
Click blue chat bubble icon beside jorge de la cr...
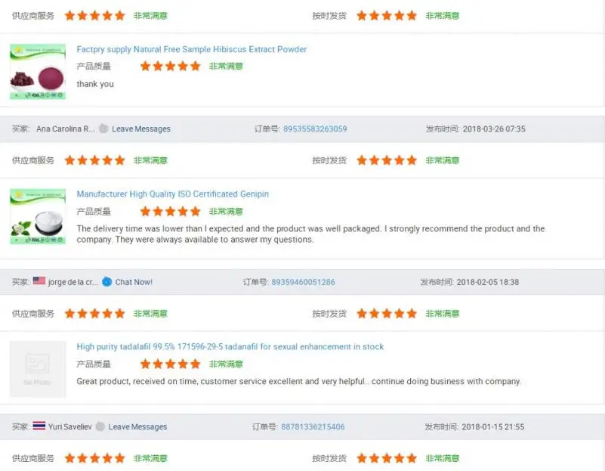[x=106, y=282]
